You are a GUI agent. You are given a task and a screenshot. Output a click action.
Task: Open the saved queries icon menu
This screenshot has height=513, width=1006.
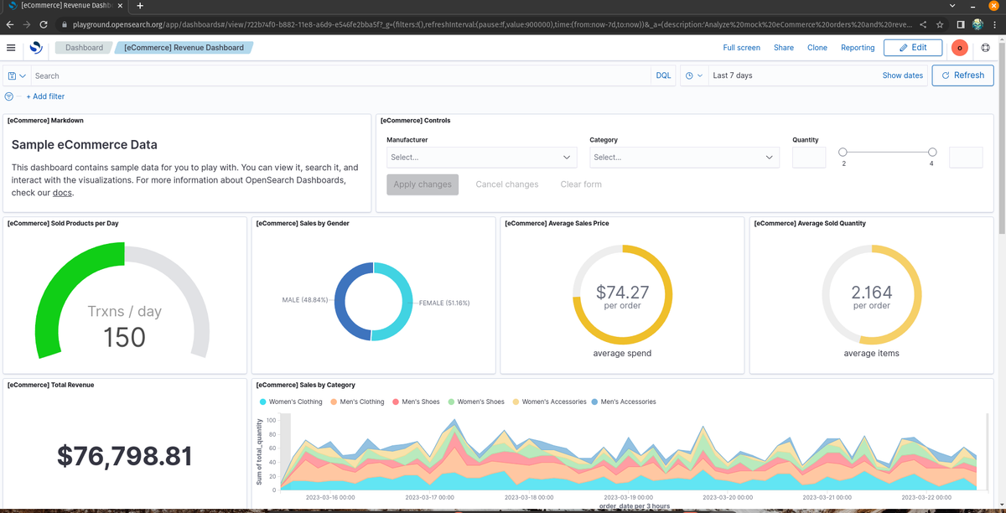pyautogui.click(x=16, y=75)
